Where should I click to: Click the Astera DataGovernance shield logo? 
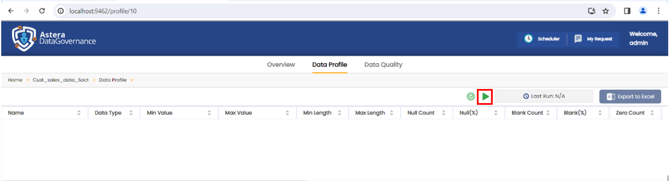(x=23, y=39)
